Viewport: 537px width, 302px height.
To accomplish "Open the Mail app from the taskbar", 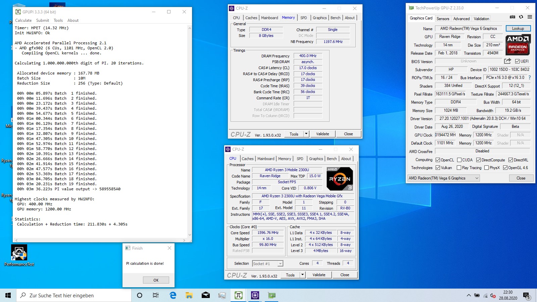I will [x=206, y=295].
